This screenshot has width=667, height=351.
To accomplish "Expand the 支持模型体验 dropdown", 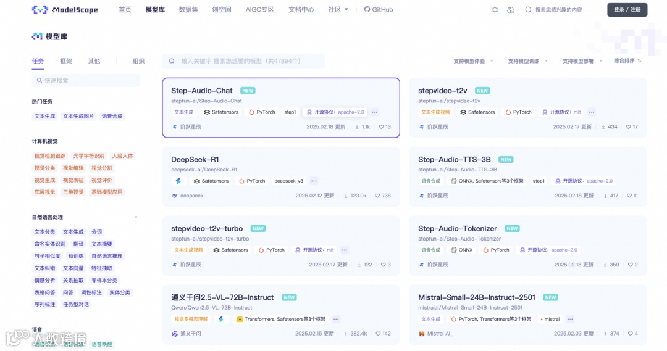I will click(473, 61).
